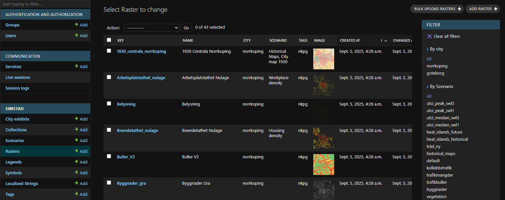Image resolution: width=505 pixels, height=200 pixels.
Task: Open the Groups section in sidebar
Action: pyautogui.click(x=12, y=25)
